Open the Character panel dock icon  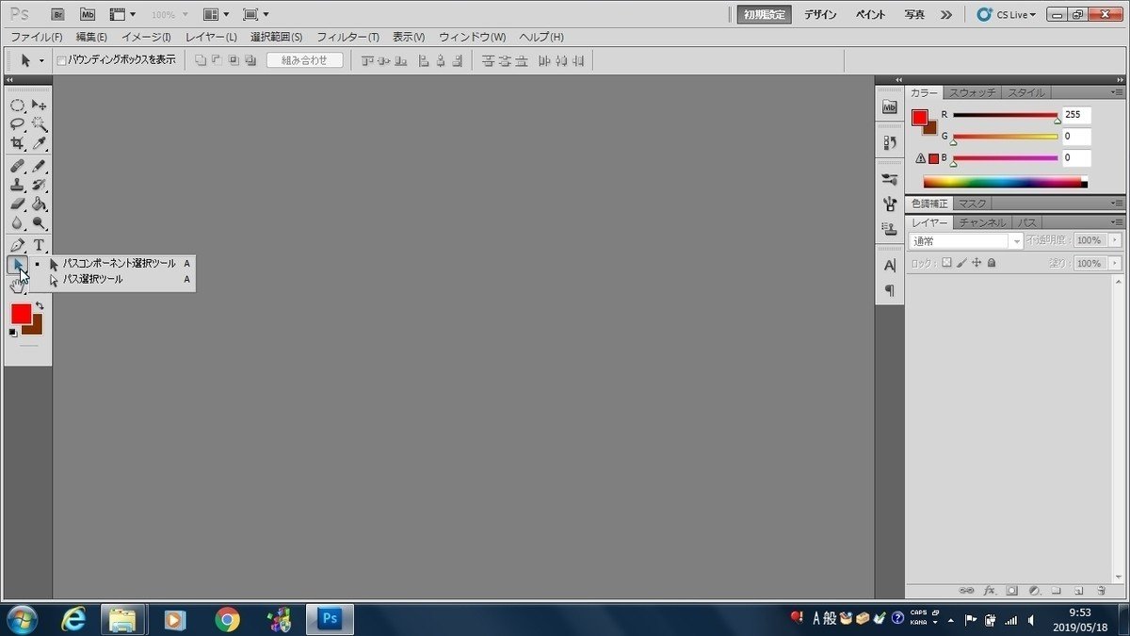(x=889, y=266)
